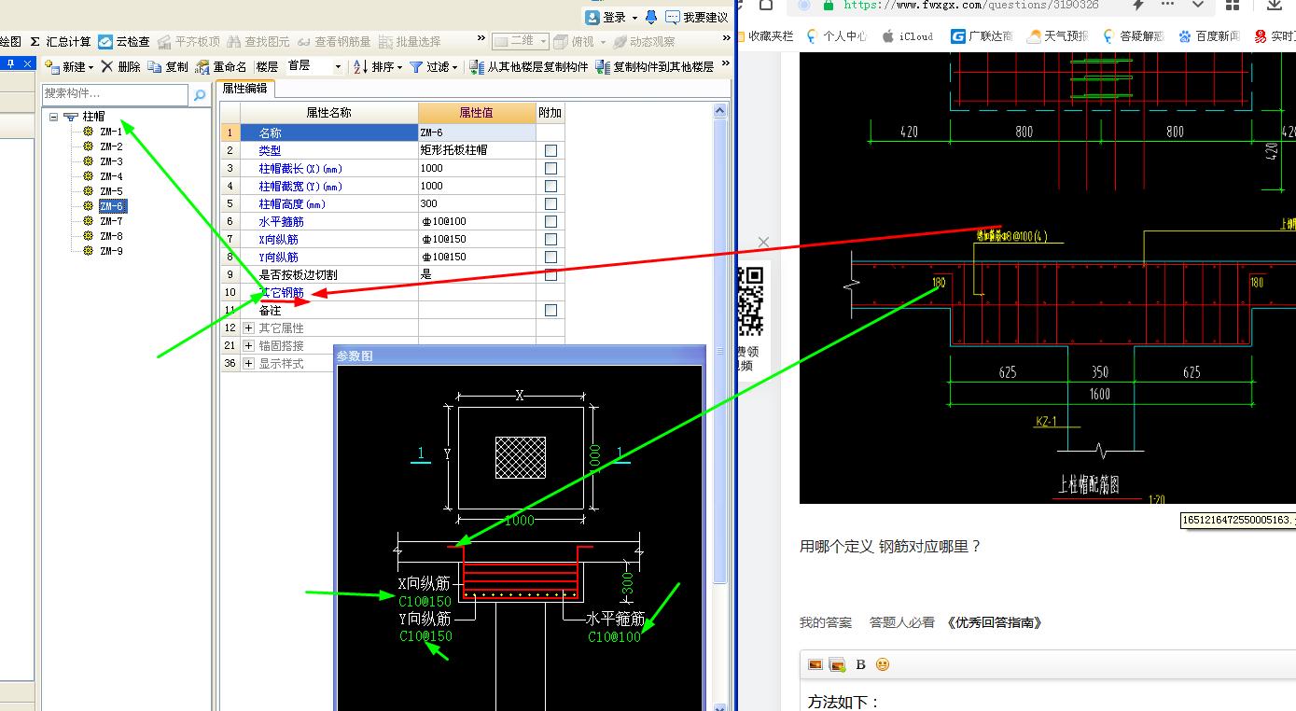
Task: Toggle the 附加 checkbox for 柱帽高度 row
Action: [x=550, y=203]
